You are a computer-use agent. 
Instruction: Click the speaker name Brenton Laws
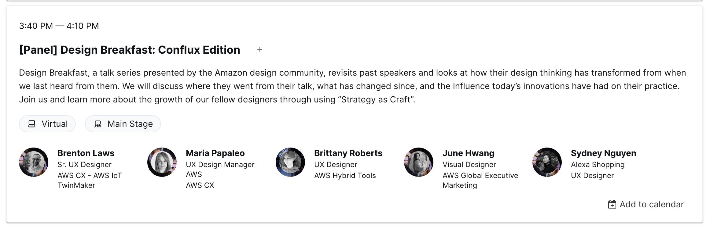[86, 153]
